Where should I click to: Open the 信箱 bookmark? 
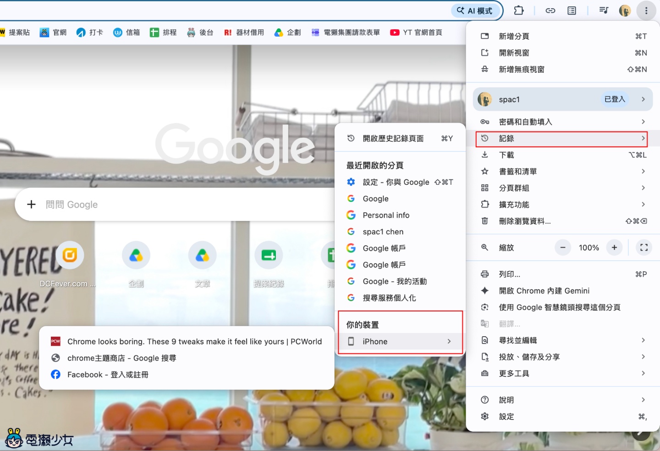[126, 32]
